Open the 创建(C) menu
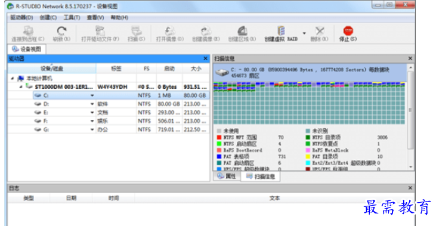This screenshot has width=436, height=226. (48, 17)
